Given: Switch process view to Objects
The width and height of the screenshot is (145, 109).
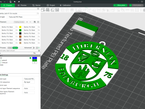Looking at the screenshot, I should point(15,48).
